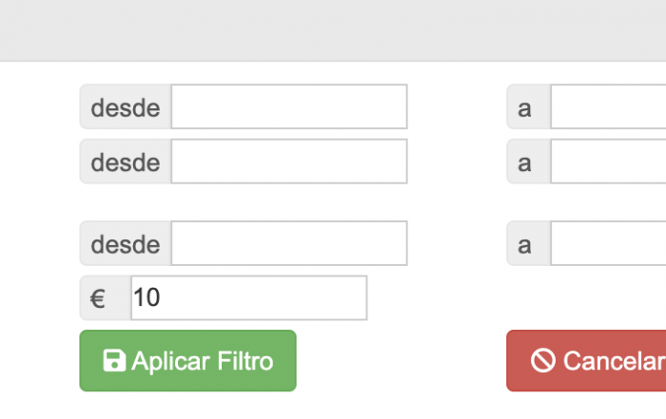Click the euro symbol addon
The height and width of the screenshot is (419, 666).
click(x=98, y=298)
